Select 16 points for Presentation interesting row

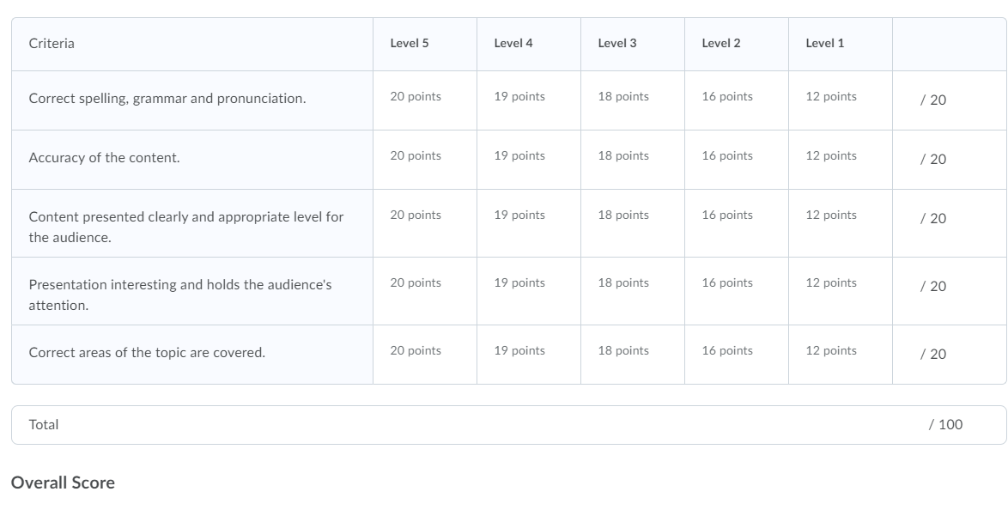737,291
